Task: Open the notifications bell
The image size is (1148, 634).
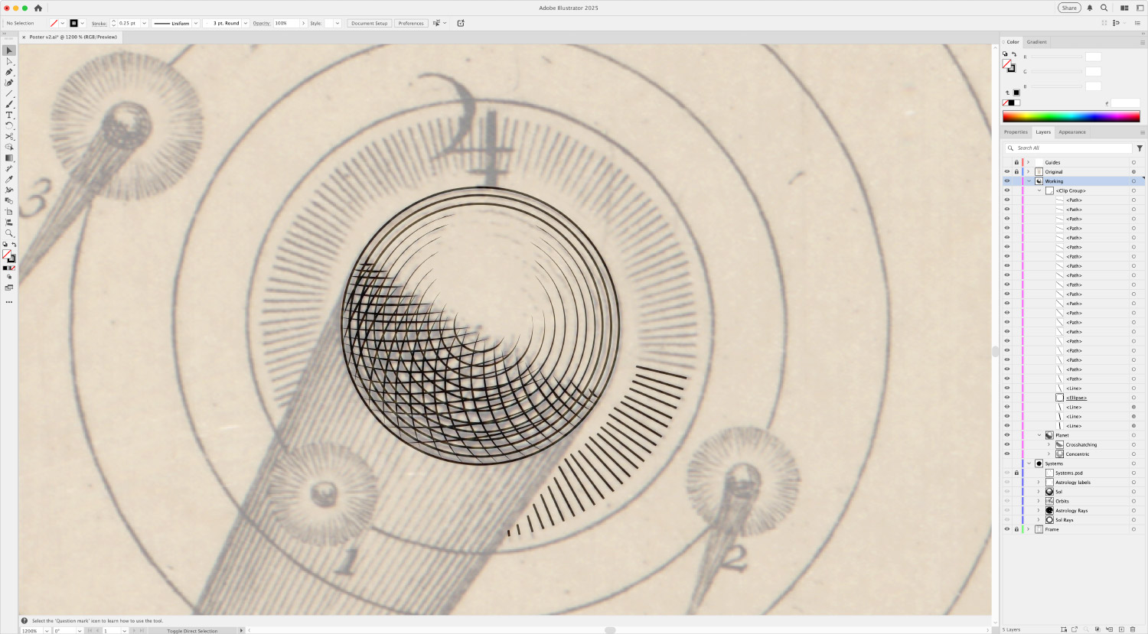Action: coord(1090,8)
